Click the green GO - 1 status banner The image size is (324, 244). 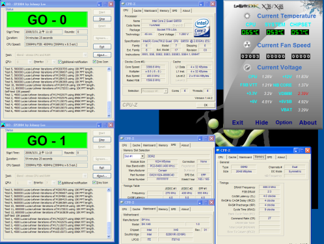(x=47, y=141)
